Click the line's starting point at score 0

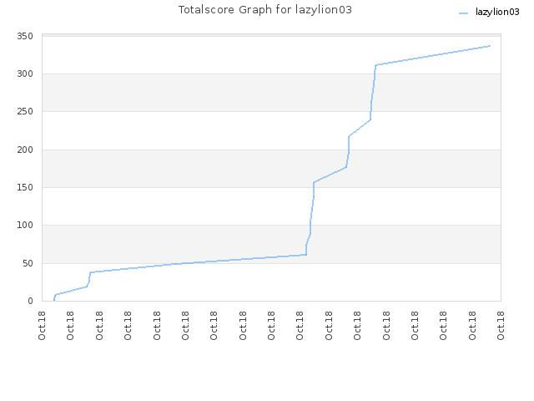pos(53,301)
